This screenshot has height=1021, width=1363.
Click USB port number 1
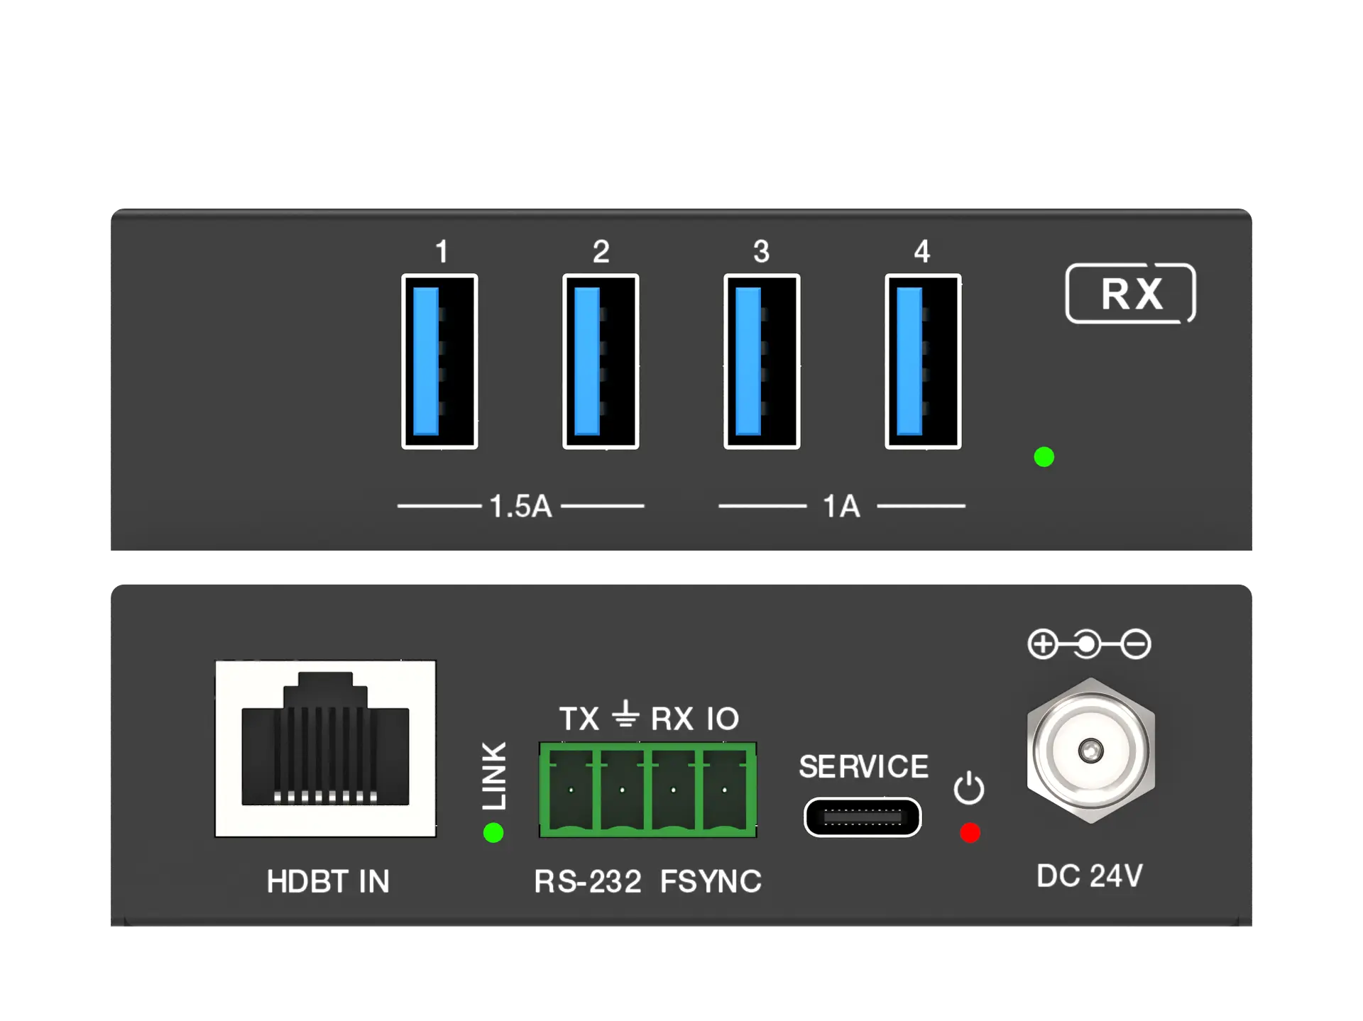(x=439, y=361)
